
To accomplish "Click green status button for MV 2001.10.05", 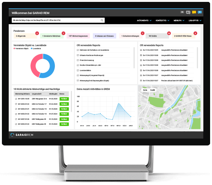I will (x=64, y=99).
